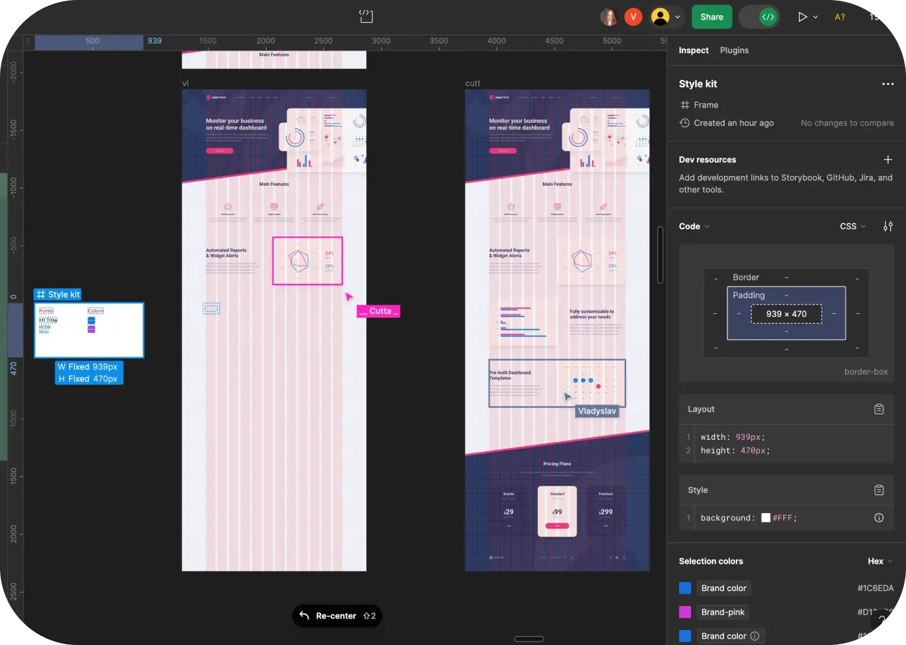The width and height of the screenshot is (906, 645).
Task: Add a dev resource with plus icon
Action: click(x=888, y=160)
